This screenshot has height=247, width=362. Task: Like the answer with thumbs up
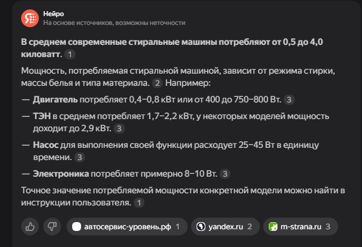(x=30, y=227)
